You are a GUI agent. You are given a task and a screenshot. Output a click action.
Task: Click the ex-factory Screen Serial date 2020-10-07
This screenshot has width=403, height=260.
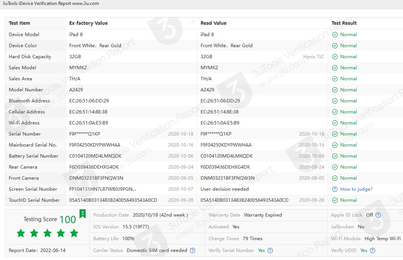(x=181, y=189)
